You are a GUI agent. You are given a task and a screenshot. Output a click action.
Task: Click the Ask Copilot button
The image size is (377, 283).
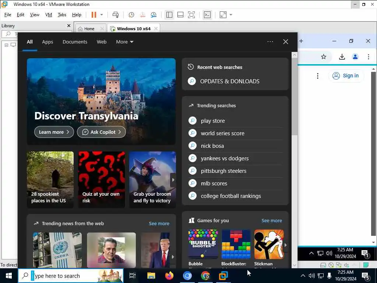click(x=101, y=132)
